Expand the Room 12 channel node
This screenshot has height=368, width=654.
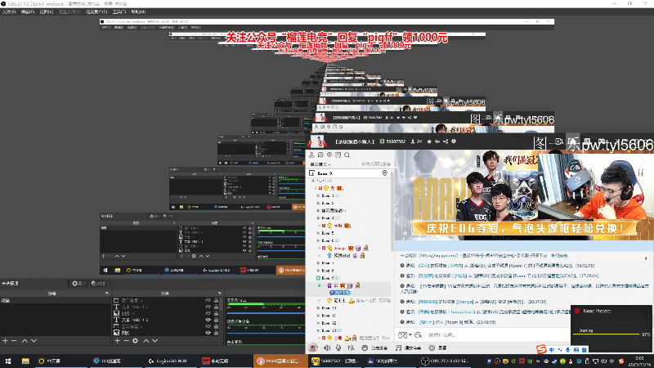click(x=318, y=323)
